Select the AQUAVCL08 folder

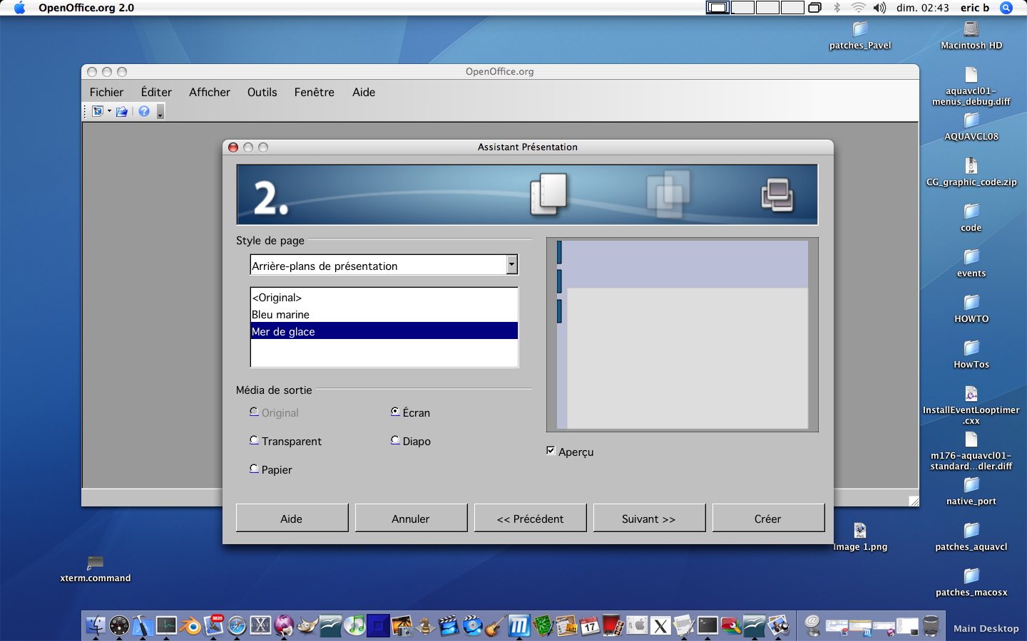point(971,120)
